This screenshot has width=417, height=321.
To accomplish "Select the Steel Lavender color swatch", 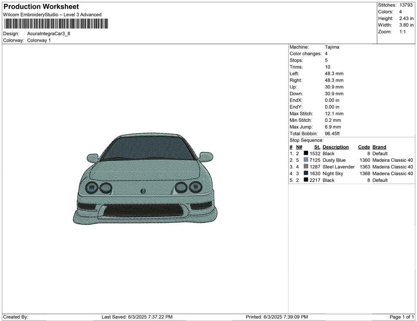I will [x=306, y=167].
